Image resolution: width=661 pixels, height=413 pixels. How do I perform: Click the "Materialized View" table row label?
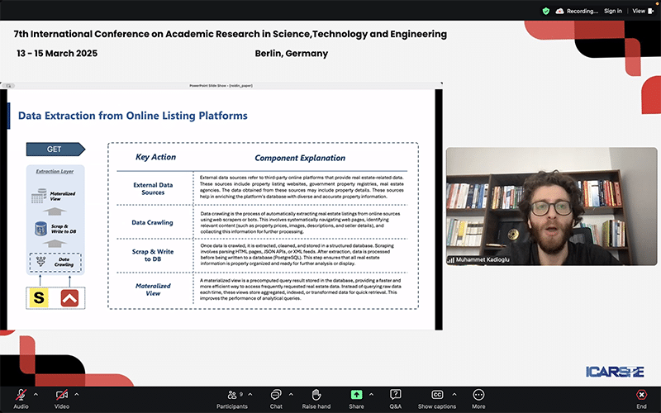coord(153,289)
